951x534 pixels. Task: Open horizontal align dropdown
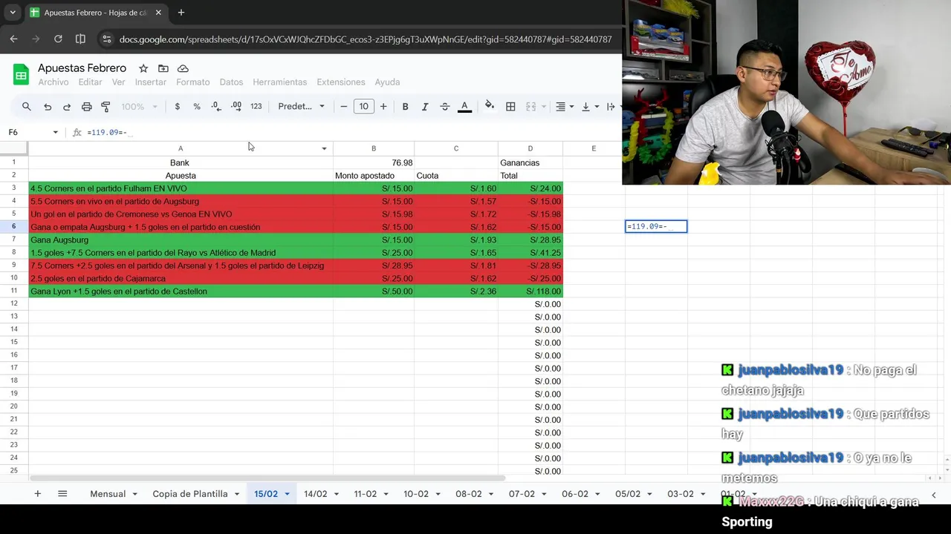(565, 107)
